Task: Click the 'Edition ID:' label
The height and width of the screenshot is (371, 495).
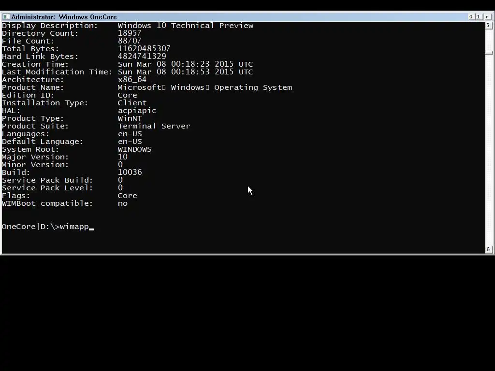Action: coord(28,95)
